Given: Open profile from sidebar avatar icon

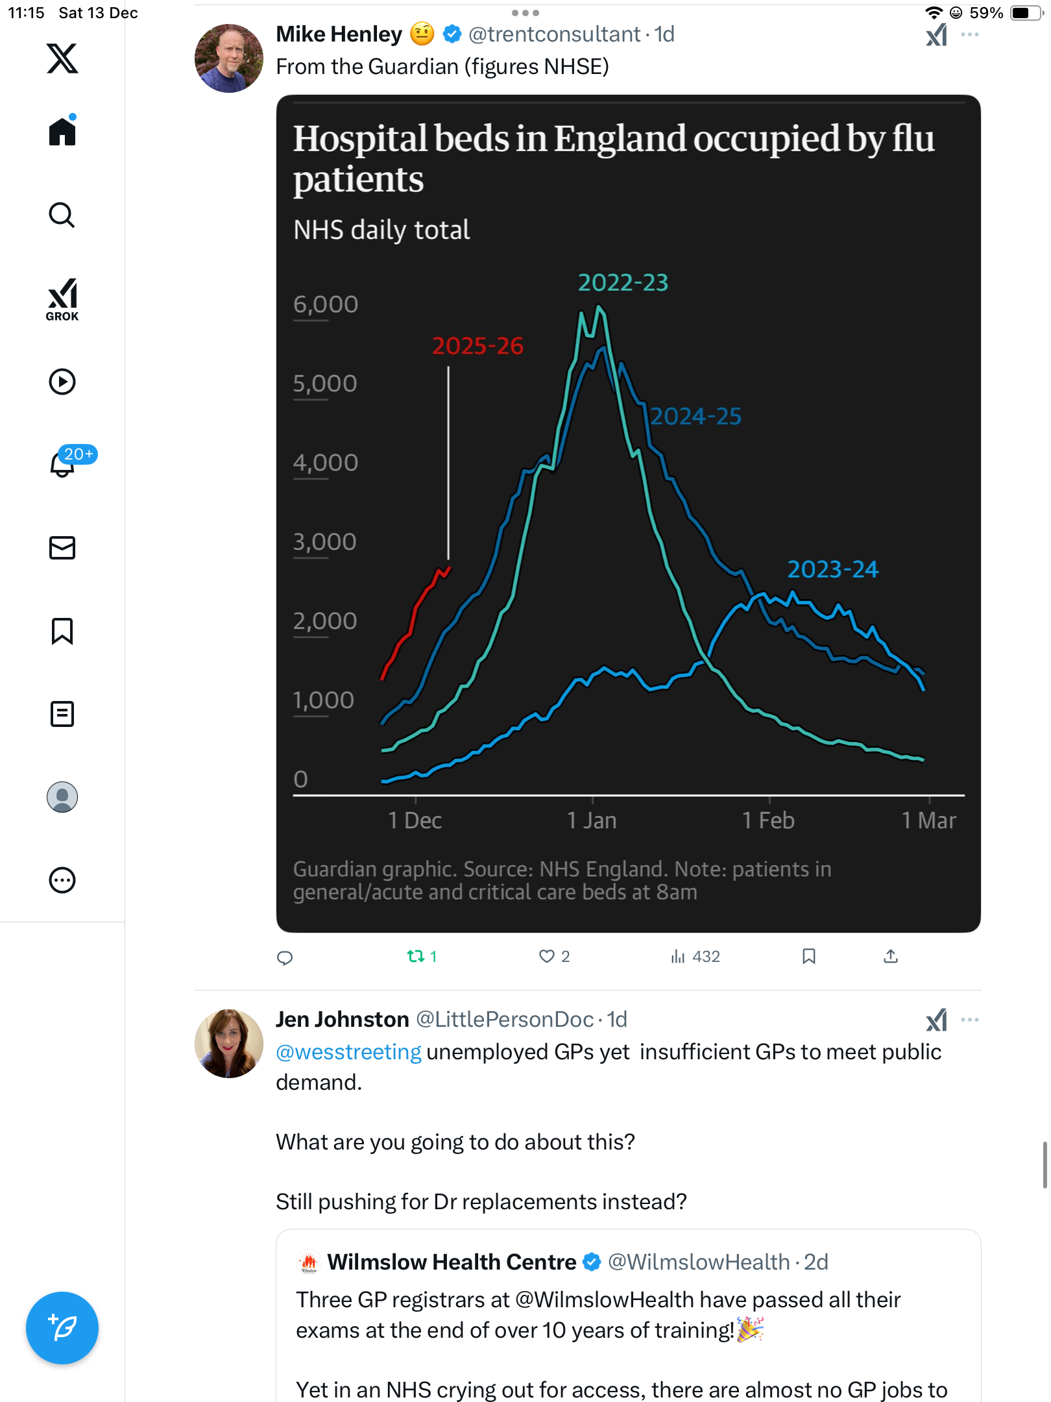Looking at the screenshot, I should coord(62,797).
